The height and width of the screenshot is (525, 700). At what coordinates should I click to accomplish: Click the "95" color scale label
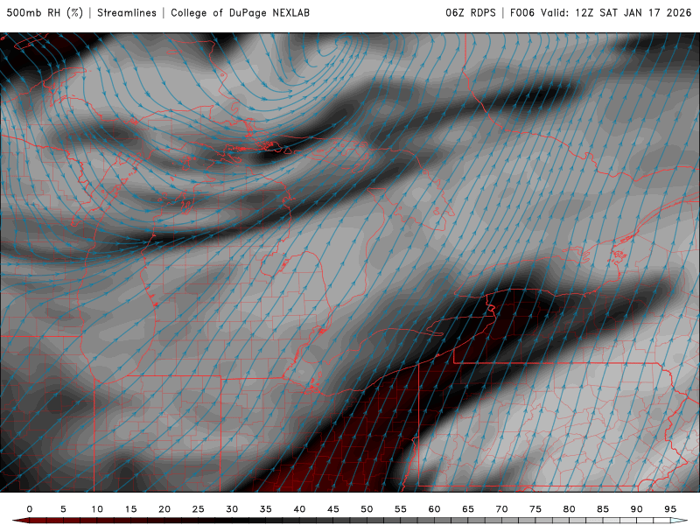point(670,509)
